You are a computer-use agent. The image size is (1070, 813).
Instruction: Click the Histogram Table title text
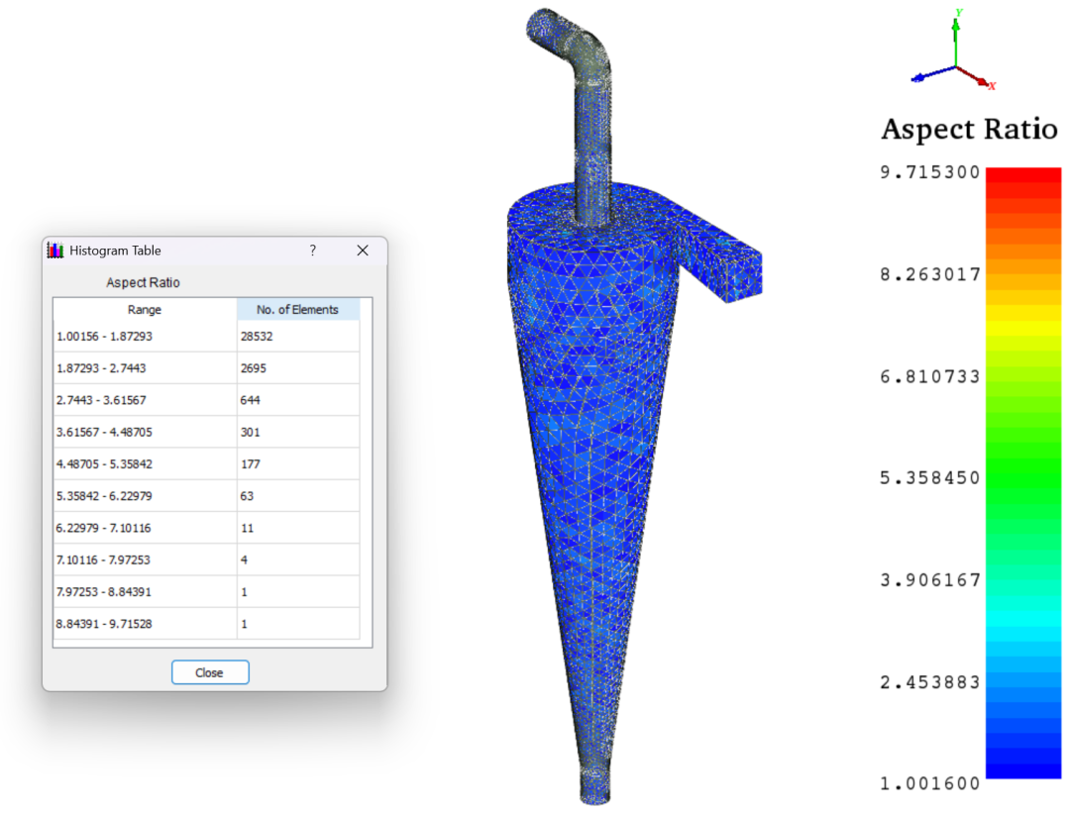click(115, 251)
